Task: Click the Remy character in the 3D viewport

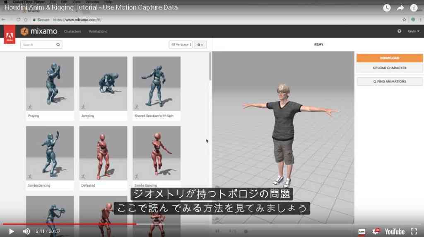Action: coord(284,135)
